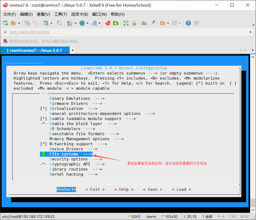The width and height of the screenshot is (256, 220).
Task: Click the highlight pen icon
Action: 152,23
